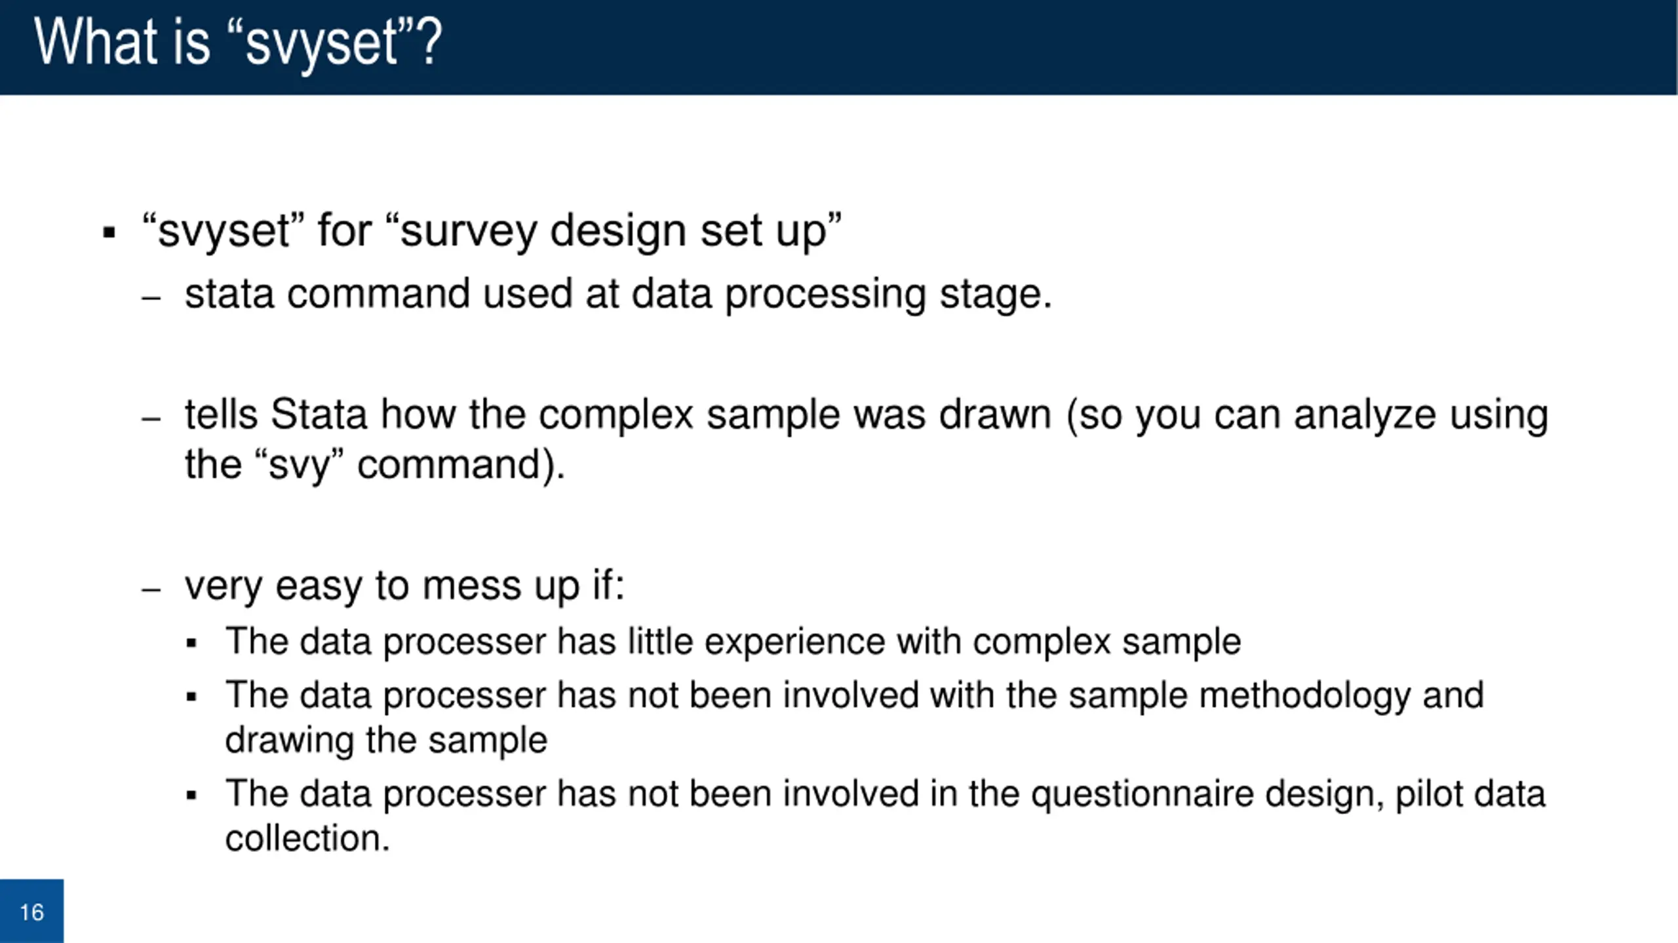Click the 'not been involved with the sample methodology' bullet
The height and width of the screenshot is (943, 1678).
[854, 695]
